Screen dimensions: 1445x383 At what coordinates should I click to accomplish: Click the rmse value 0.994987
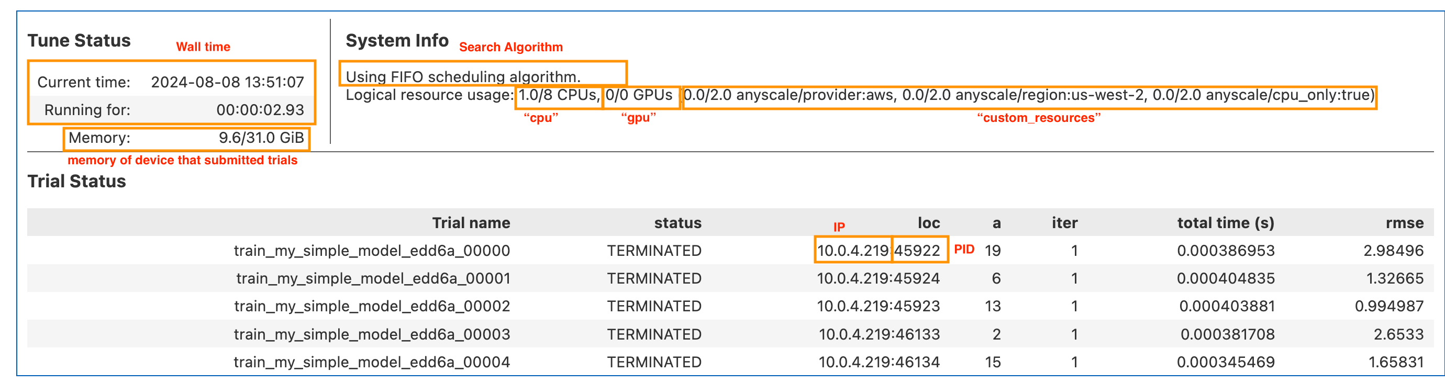[x=1389, y=306]
